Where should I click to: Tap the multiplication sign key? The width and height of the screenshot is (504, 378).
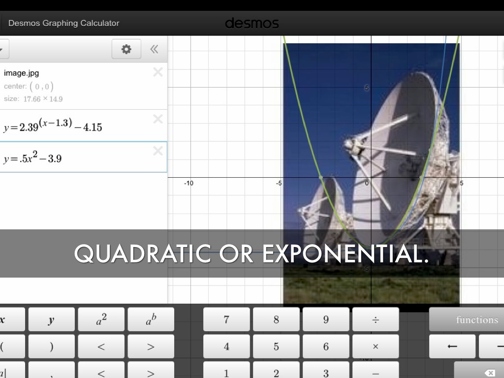point(375,346)
